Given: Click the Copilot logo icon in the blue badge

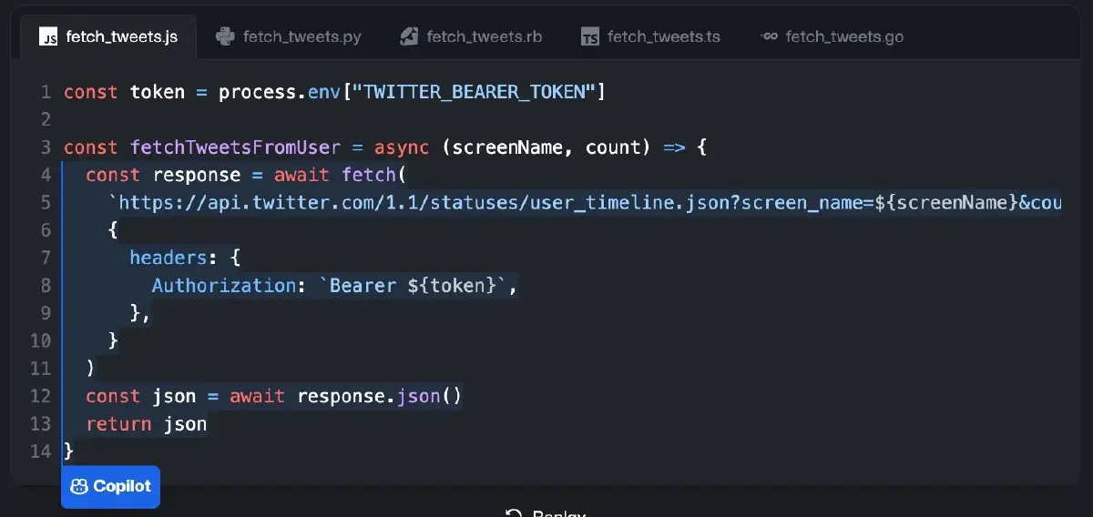Looking at the screenshot, I should point(79,487).
